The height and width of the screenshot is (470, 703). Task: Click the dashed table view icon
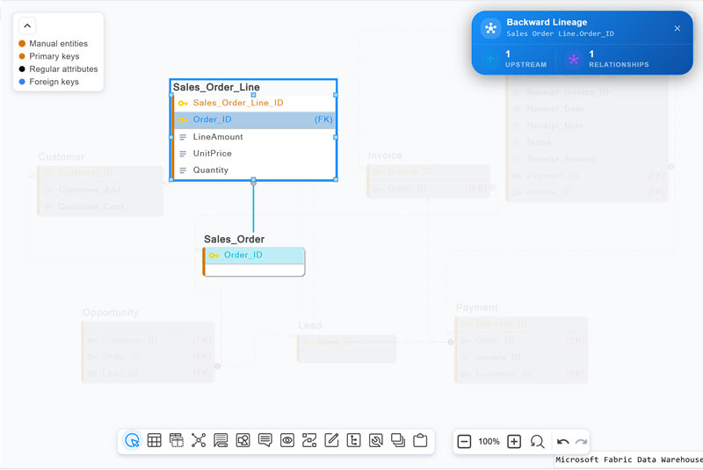tap(177, 441)
